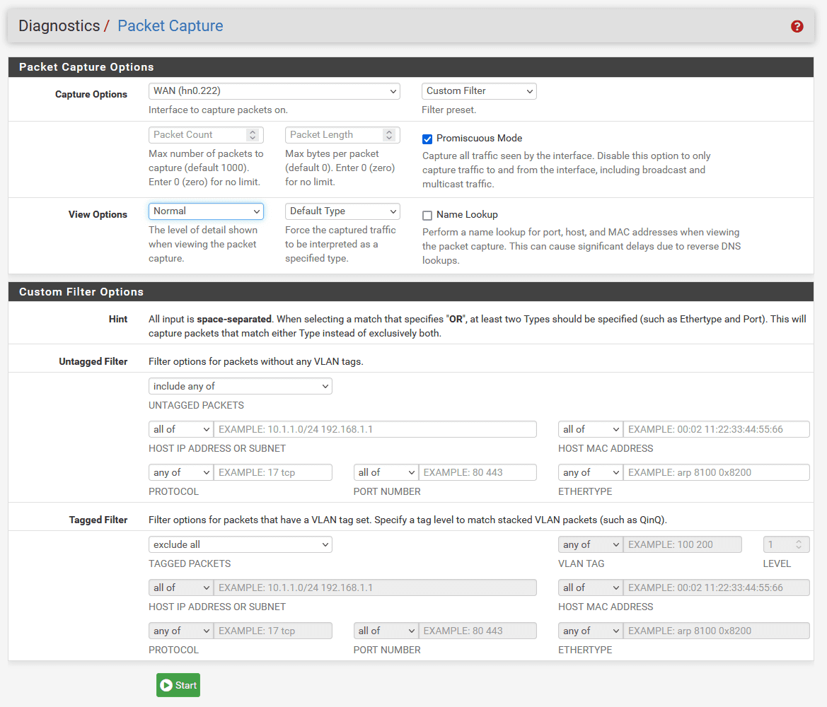The width and height of the screenshot is (827, 707).
Task: Open the untagged Ethertype 'any of' dropdown
Action: (x=591, y=473)
